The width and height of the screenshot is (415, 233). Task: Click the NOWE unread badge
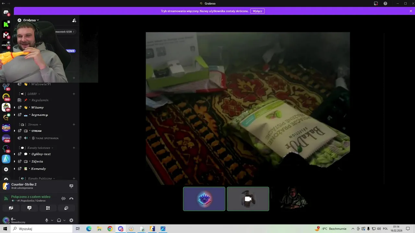tap(71, 51)
